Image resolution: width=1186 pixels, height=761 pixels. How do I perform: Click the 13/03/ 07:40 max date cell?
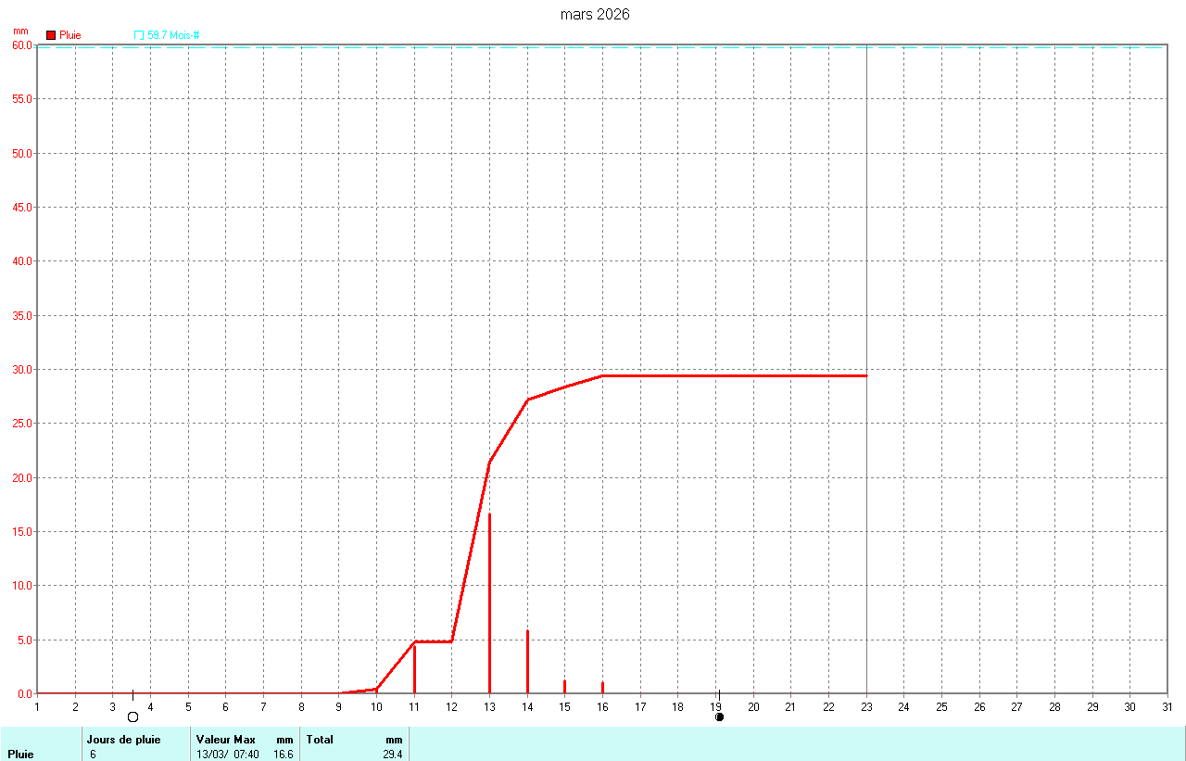click(x=228, y=755)
